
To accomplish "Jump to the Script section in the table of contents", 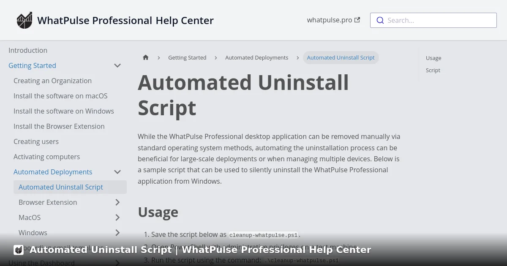I will [x=433, y=71].
